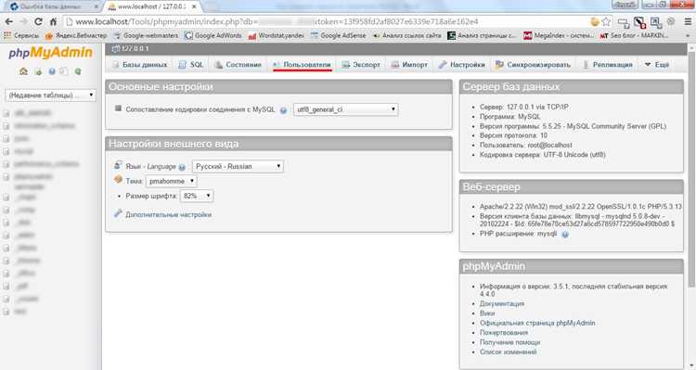Image resolution: width=696 pixels, height=370 pixels.
Task: Open the Документация link
Action: point(501,304)
